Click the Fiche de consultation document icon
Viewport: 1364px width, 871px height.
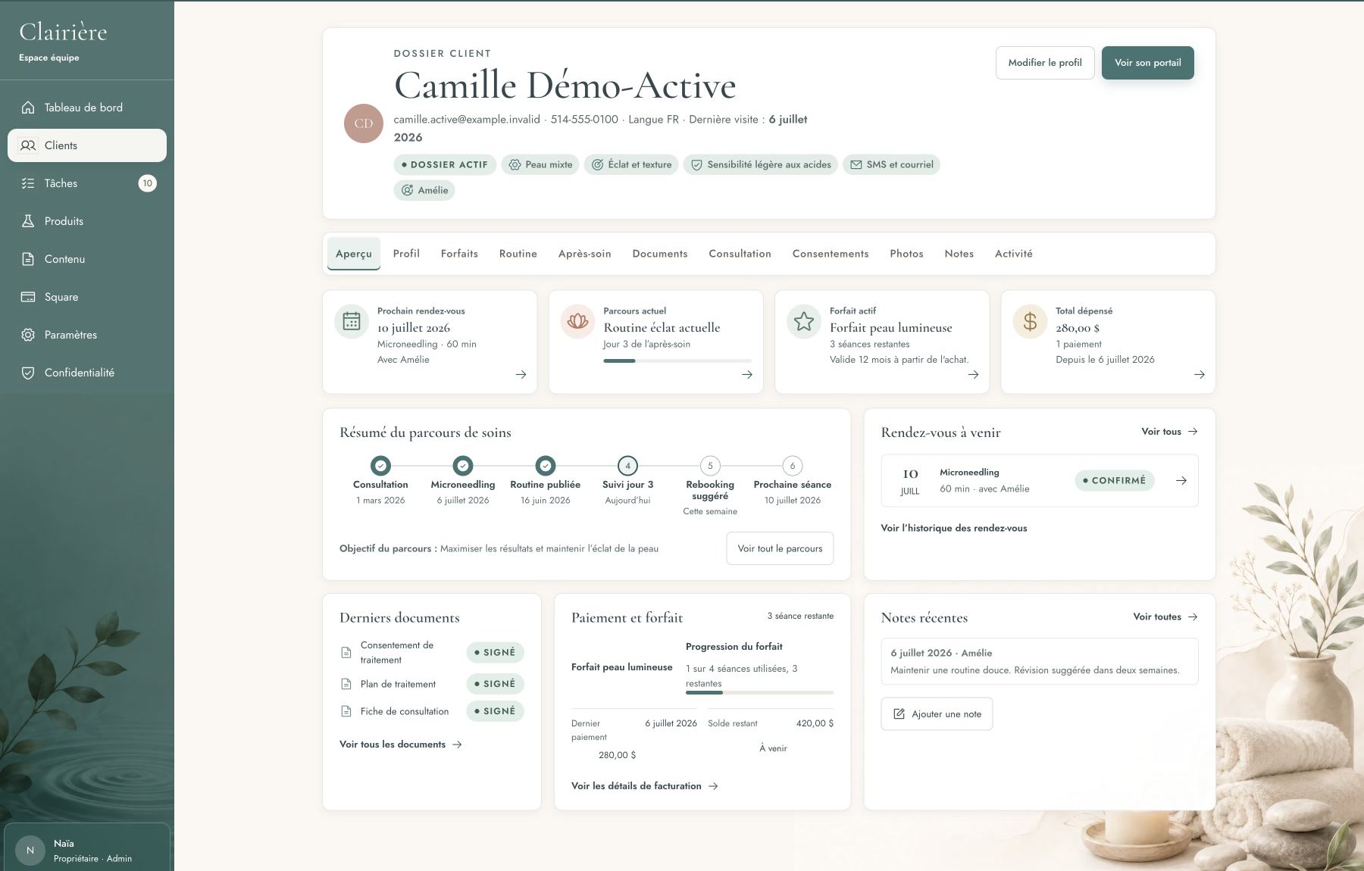tap(346, 711)
